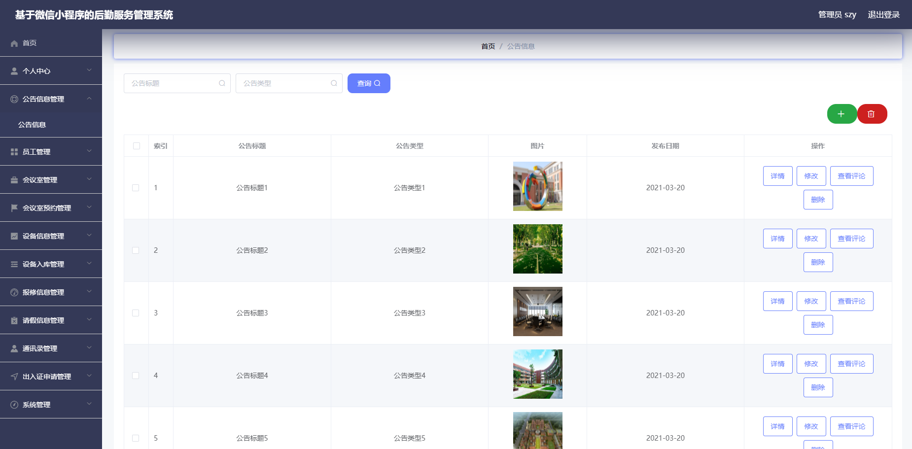Click search icon in 公告类型 field
Viewport: 912px width, 449px height.
tap(334, 83)
